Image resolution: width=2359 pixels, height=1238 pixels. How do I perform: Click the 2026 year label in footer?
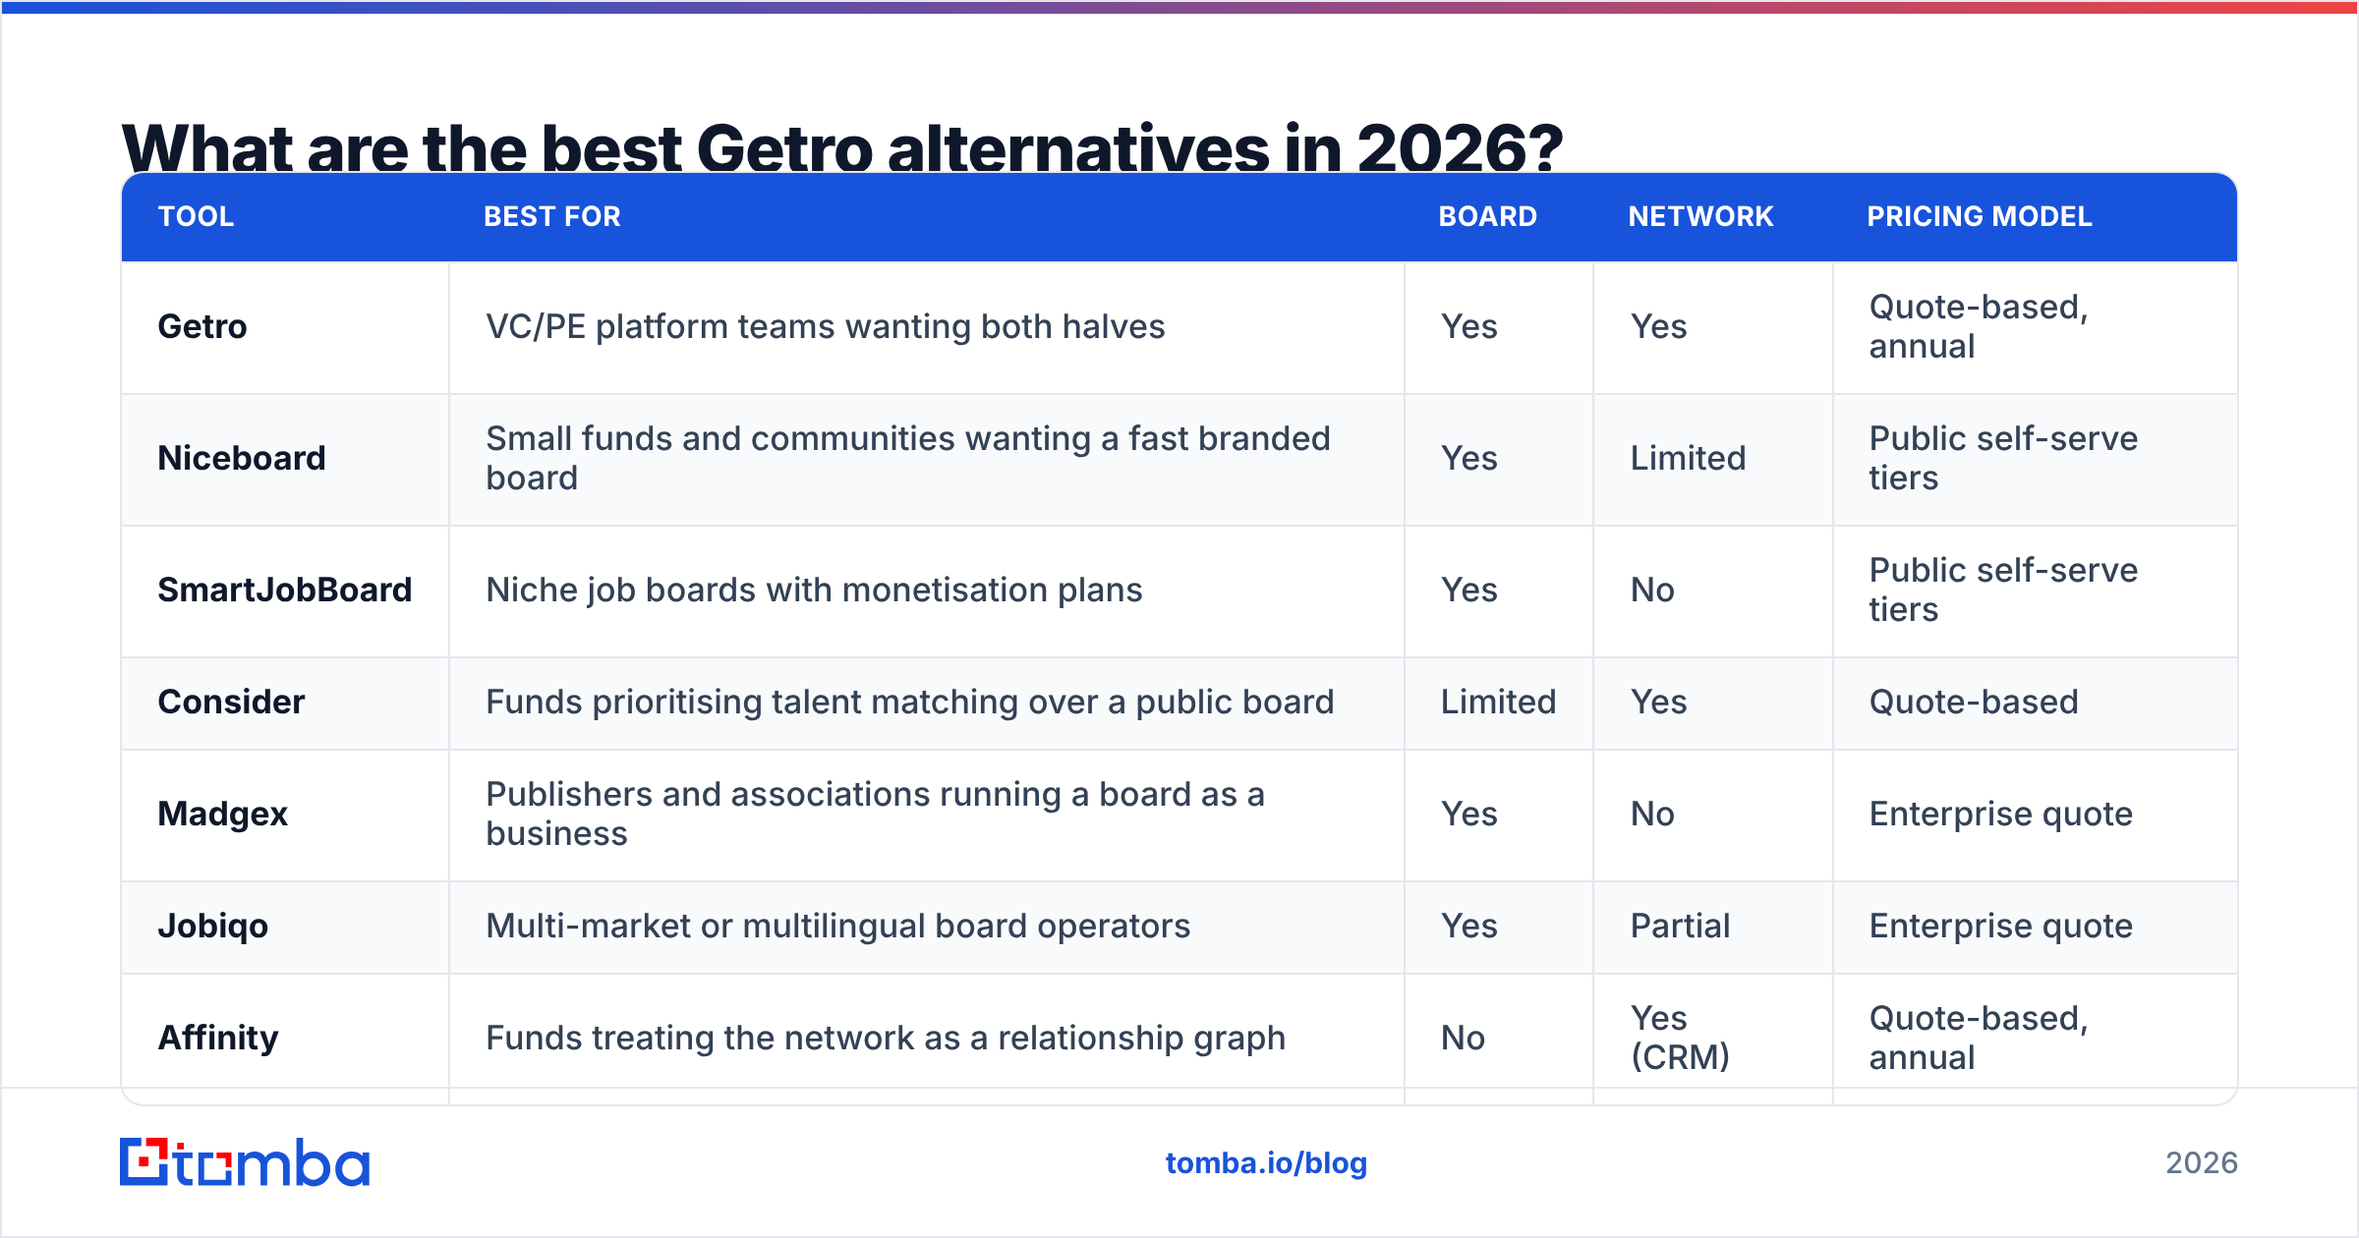point(2202,1163)
